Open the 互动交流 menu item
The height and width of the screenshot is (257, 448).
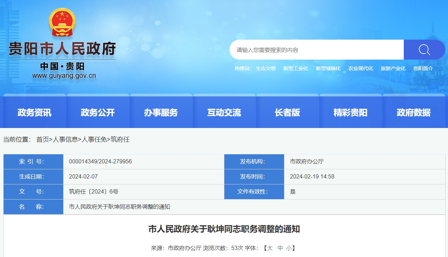click(x=224, y=113)
